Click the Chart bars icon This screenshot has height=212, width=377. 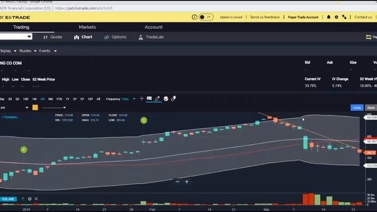77,37
